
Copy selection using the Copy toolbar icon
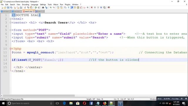(x=28, y=7)
